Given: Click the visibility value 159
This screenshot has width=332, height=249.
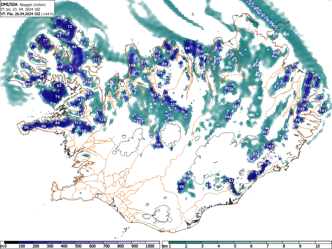Looking at the screenshot, I should pyautogui.click(x=304, y=100).
